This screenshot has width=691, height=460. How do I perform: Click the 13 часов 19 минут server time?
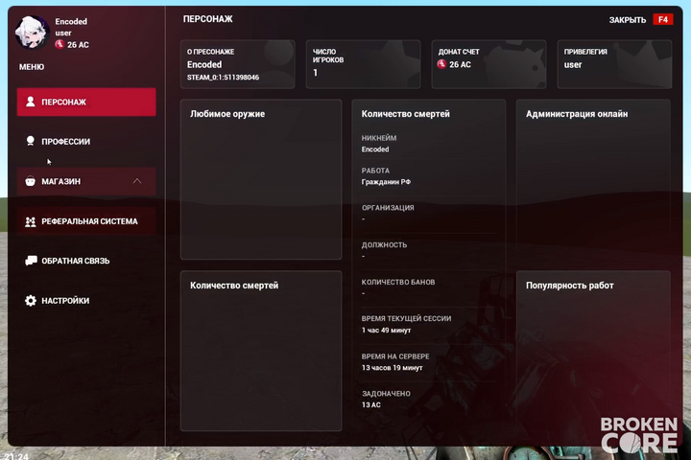pyautogui.click(x=392, y=368)
